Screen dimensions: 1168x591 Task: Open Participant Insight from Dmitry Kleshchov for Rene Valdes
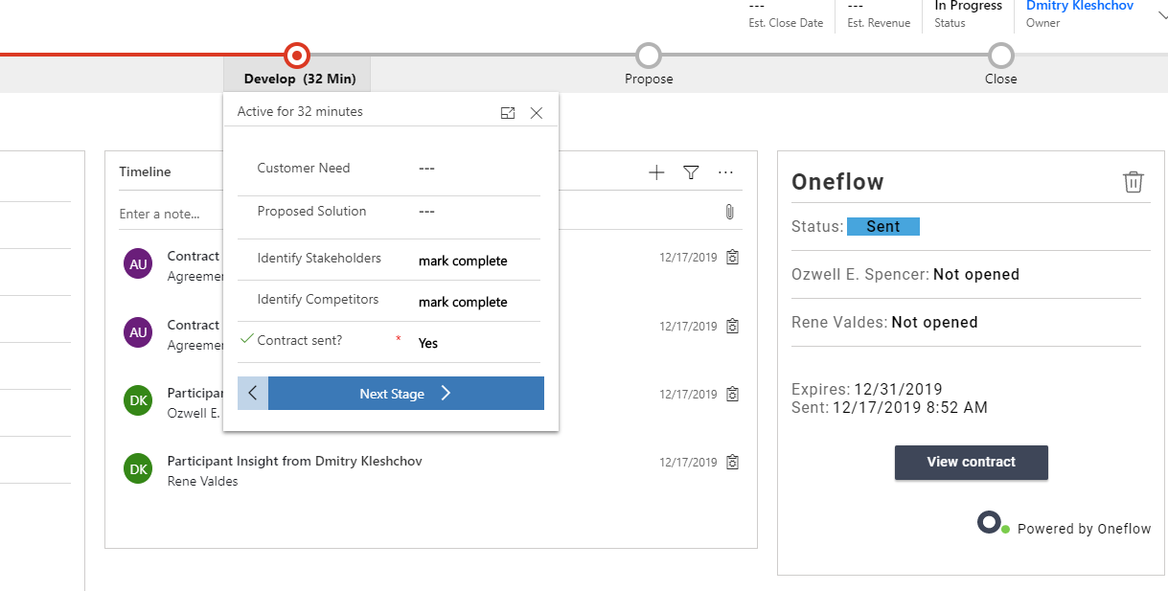point(294,461)
